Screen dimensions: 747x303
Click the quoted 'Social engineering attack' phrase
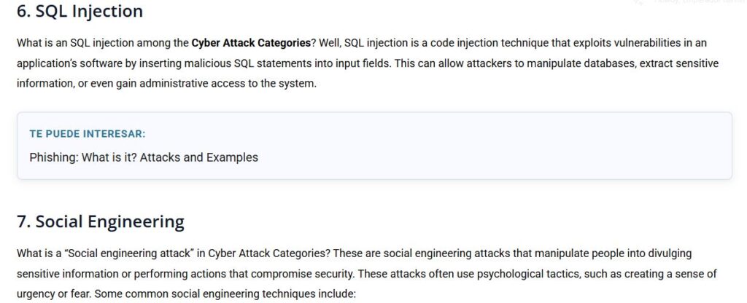point(128,253)
